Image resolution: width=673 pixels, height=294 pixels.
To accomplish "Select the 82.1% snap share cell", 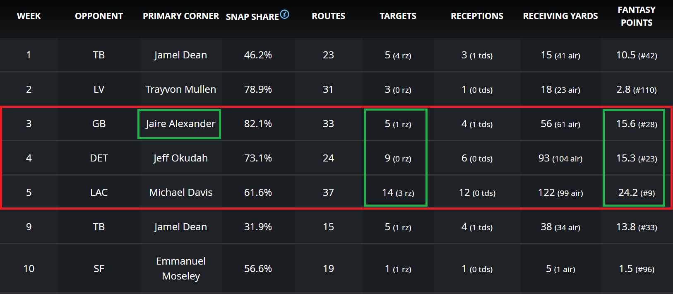I will [258, 124].
